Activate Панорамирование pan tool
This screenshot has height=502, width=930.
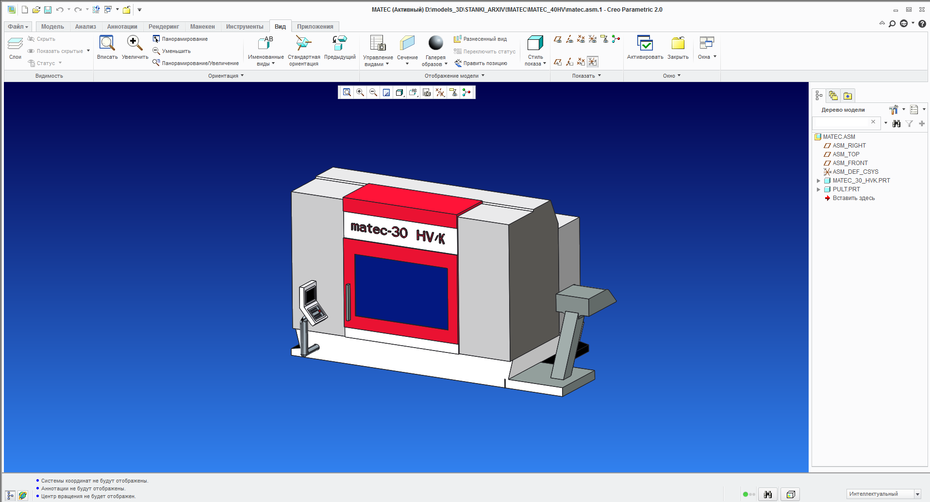pos(180,39)
